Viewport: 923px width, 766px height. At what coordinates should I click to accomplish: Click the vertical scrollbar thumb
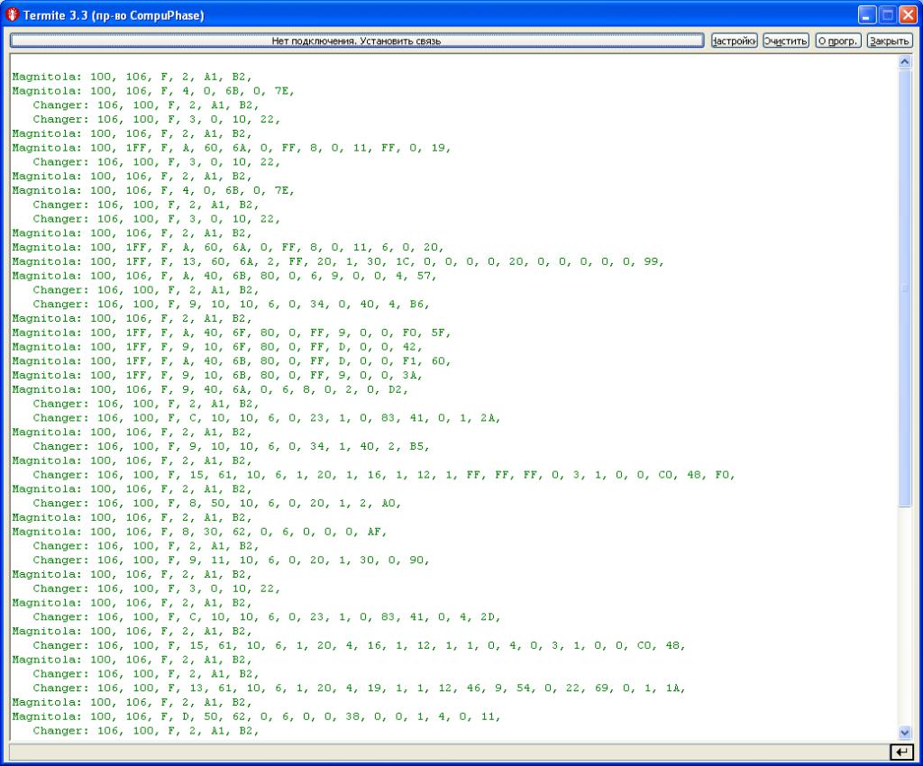[x=906, y=288]
